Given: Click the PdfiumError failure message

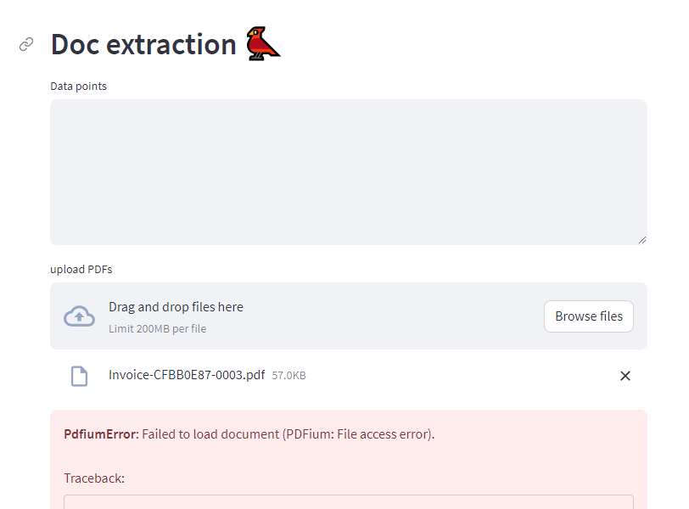Looking at the screenshot, I should (249, 433).
